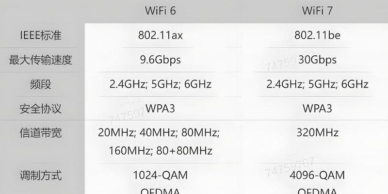Select the 最大传输速度 row label
The image size is (388, 194).
pos(41,60)
